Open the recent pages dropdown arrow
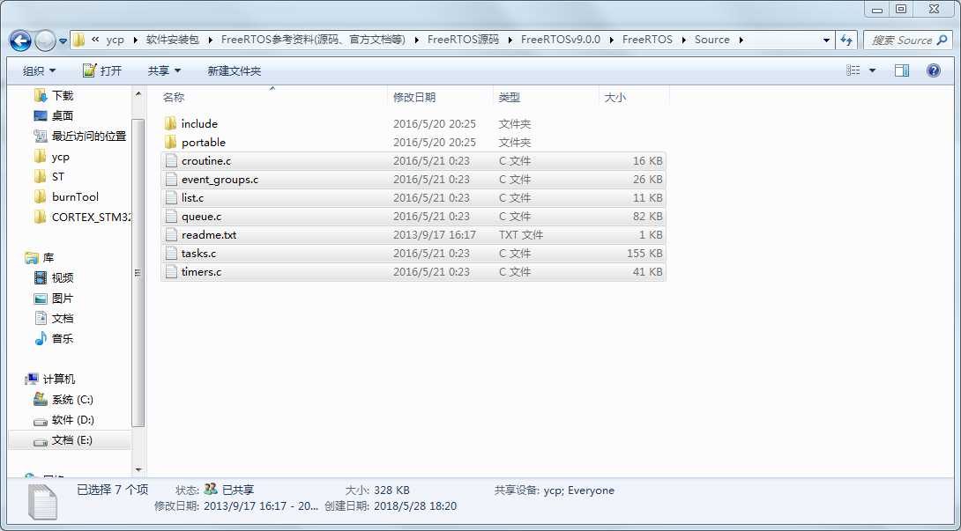Viewport: 961px width, 531px height. pos(63,41)
